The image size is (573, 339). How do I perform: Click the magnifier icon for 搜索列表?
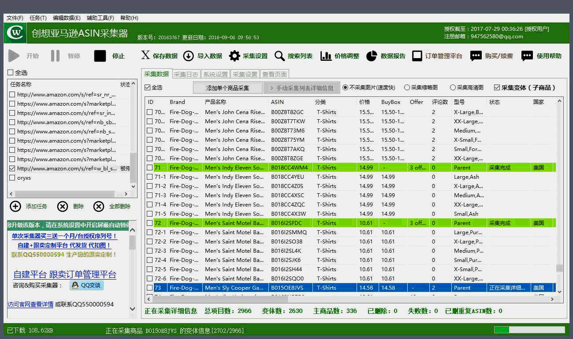(x=279, y=56)
